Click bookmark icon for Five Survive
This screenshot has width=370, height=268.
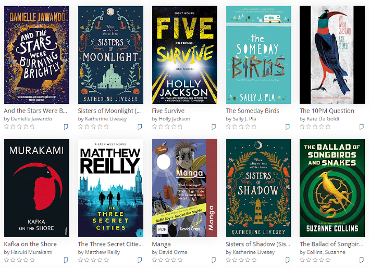(213, 127)
